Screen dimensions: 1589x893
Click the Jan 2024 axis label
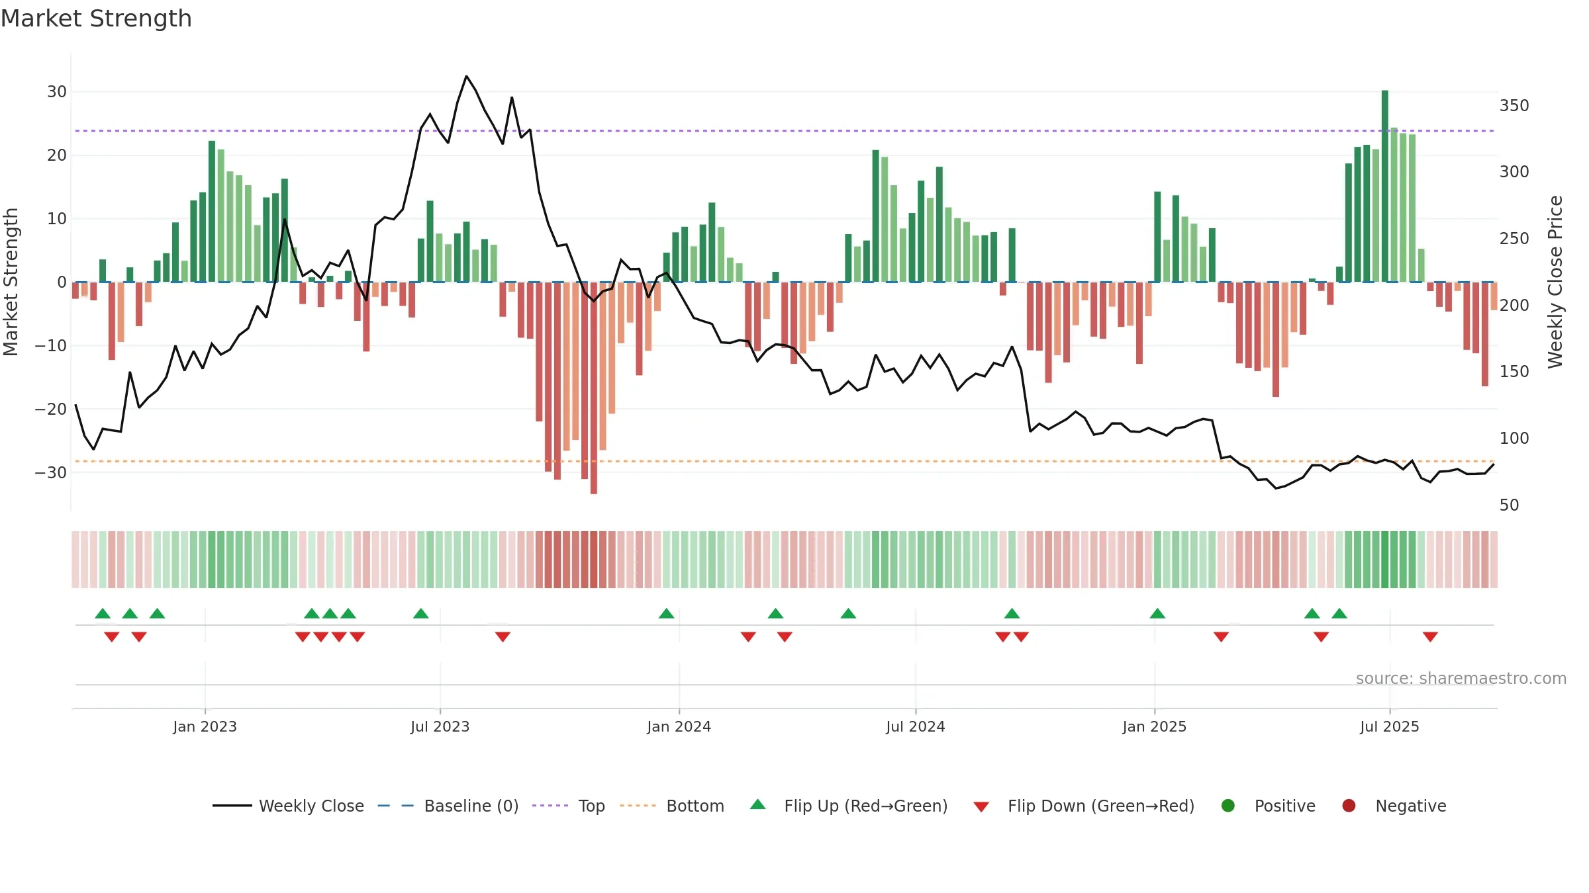coord(679,726)
